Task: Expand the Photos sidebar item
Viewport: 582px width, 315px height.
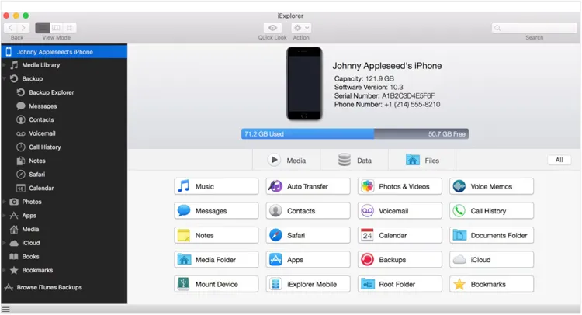Action: point(5,202)
